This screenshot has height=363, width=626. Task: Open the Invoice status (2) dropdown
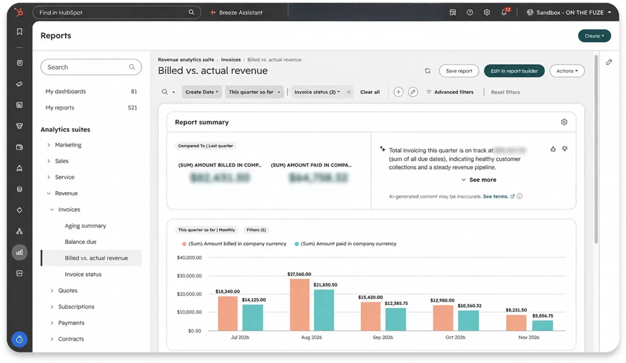[x=317, y=92]
